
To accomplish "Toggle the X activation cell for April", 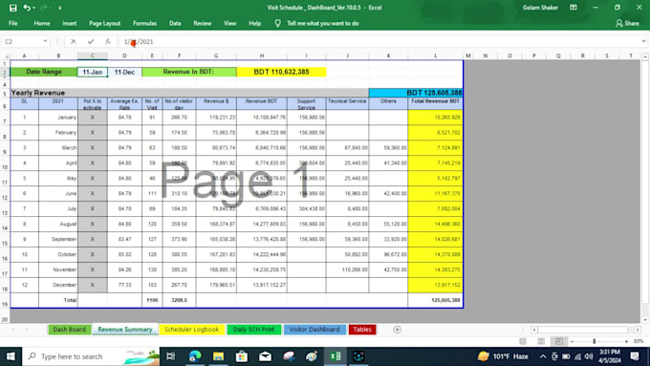I will coord(93,163).
